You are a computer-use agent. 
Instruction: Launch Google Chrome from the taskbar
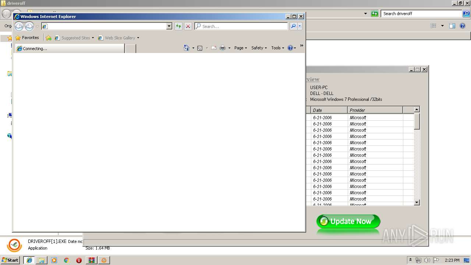[66, 260]
